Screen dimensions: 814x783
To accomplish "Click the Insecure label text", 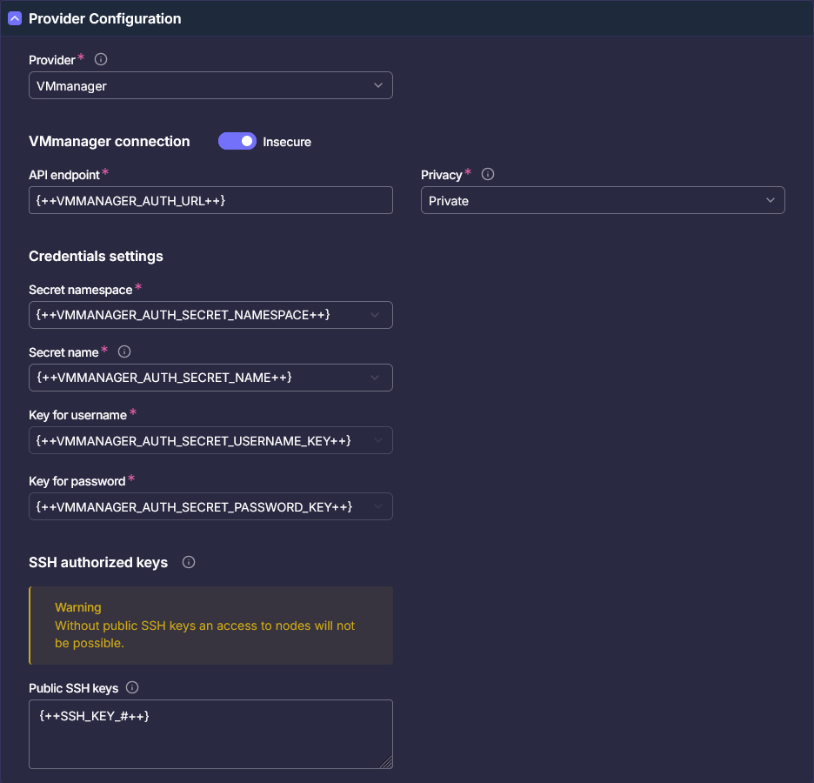I will coord(287,142).
